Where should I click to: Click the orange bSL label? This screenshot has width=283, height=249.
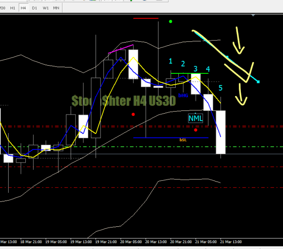click(x=183, y=140)
